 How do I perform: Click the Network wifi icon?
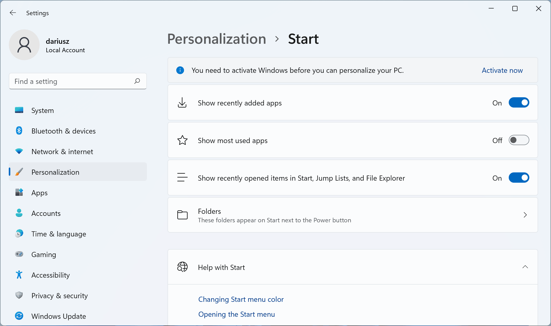coord(19,151)
